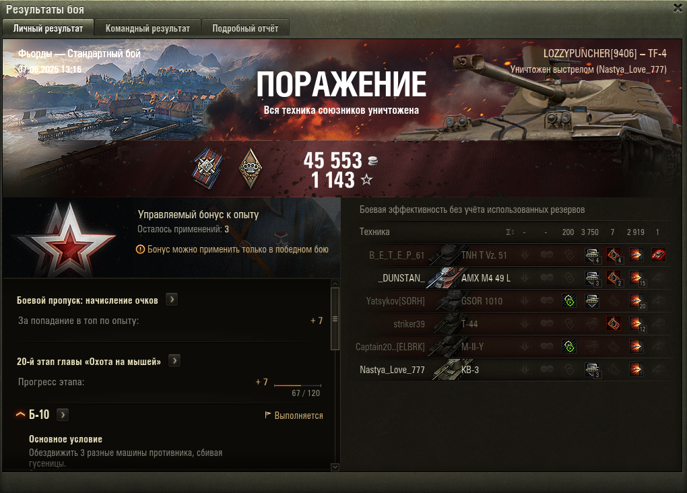Select the Личный результат tab
687x493 pixels.
click(48, 28)
